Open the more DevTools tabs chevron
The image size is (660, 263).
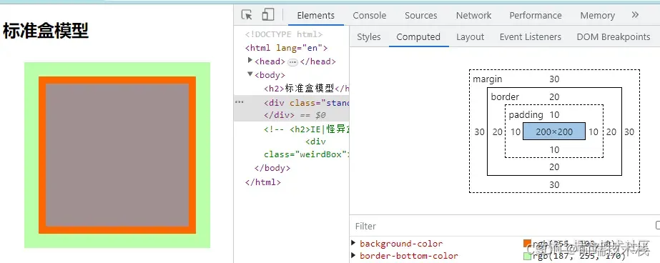[x=635, y=15]
